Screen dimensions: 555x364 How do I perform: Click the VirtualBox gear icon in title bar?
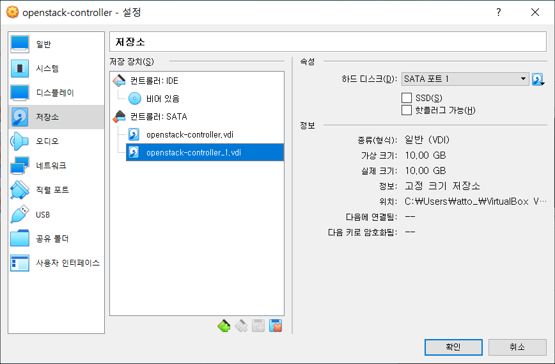12,12
